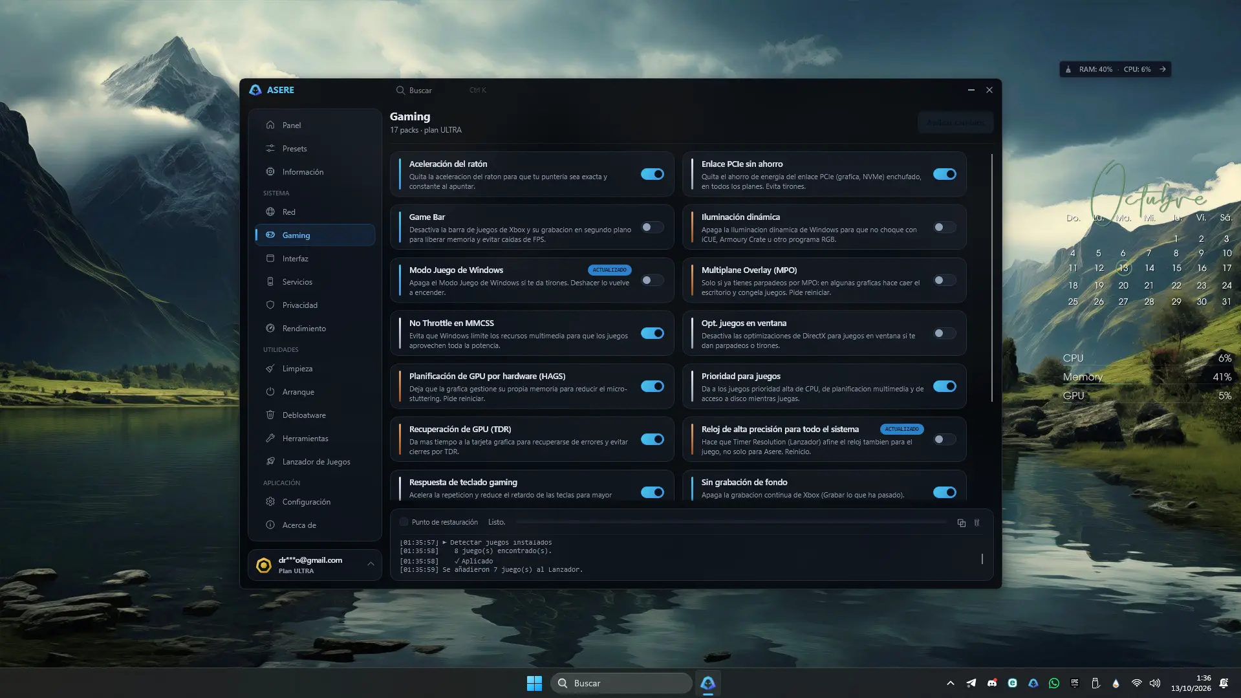Disable the Aceleración del ratón toggle

[653, 174]
